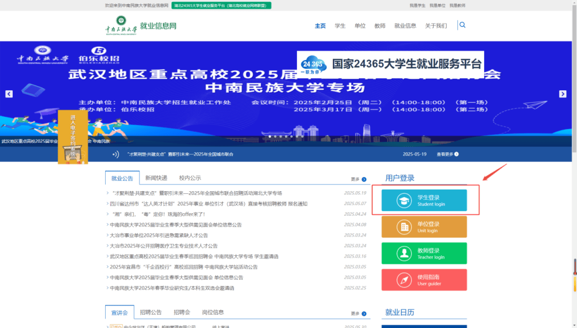Image resolution: width=577 pixels, height=328 pixels.
Task: Click the compass icon on user guide
Action: coord(404,280)
